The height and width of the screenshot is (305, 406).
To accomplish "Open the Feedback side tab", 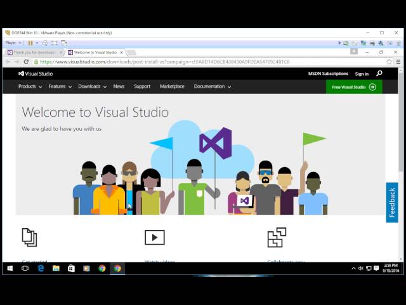I will 392,203.
